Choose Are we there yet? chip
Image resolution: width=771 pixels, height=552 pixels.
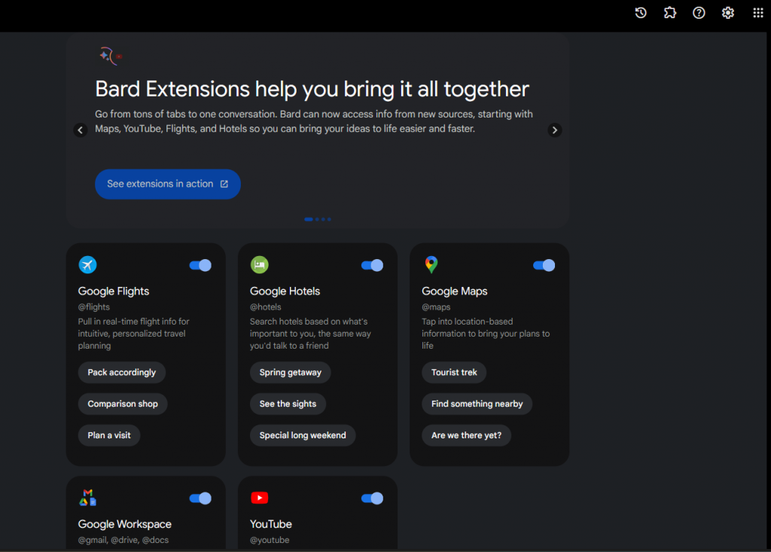click(x=466, y=435)
